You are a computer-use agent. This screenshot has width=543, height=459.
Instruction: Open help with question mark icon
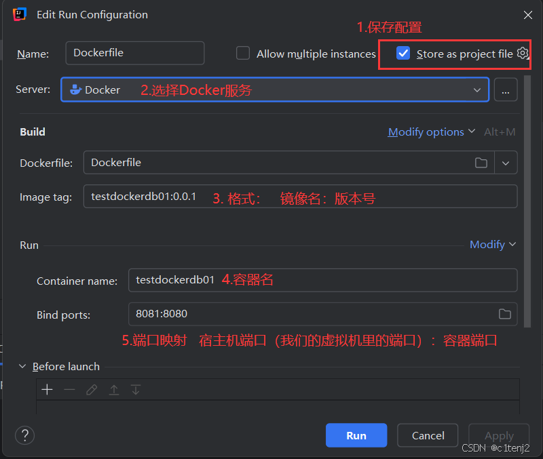point(24,435)
